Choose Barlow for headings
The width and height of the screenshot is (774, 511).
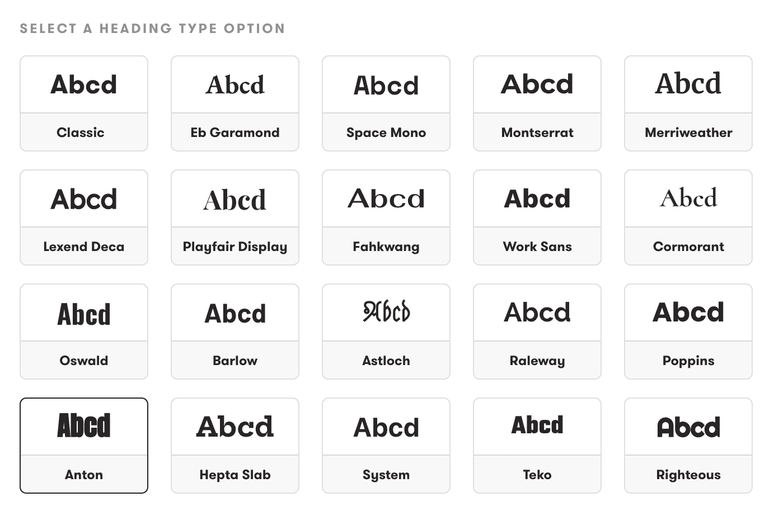click(235, 332)
